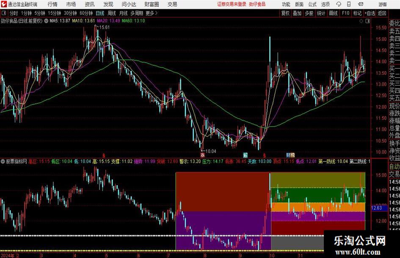Click the 警示: 13.20 indicator value
Screen dimensions: 400x258
click(x=190, y=161)
